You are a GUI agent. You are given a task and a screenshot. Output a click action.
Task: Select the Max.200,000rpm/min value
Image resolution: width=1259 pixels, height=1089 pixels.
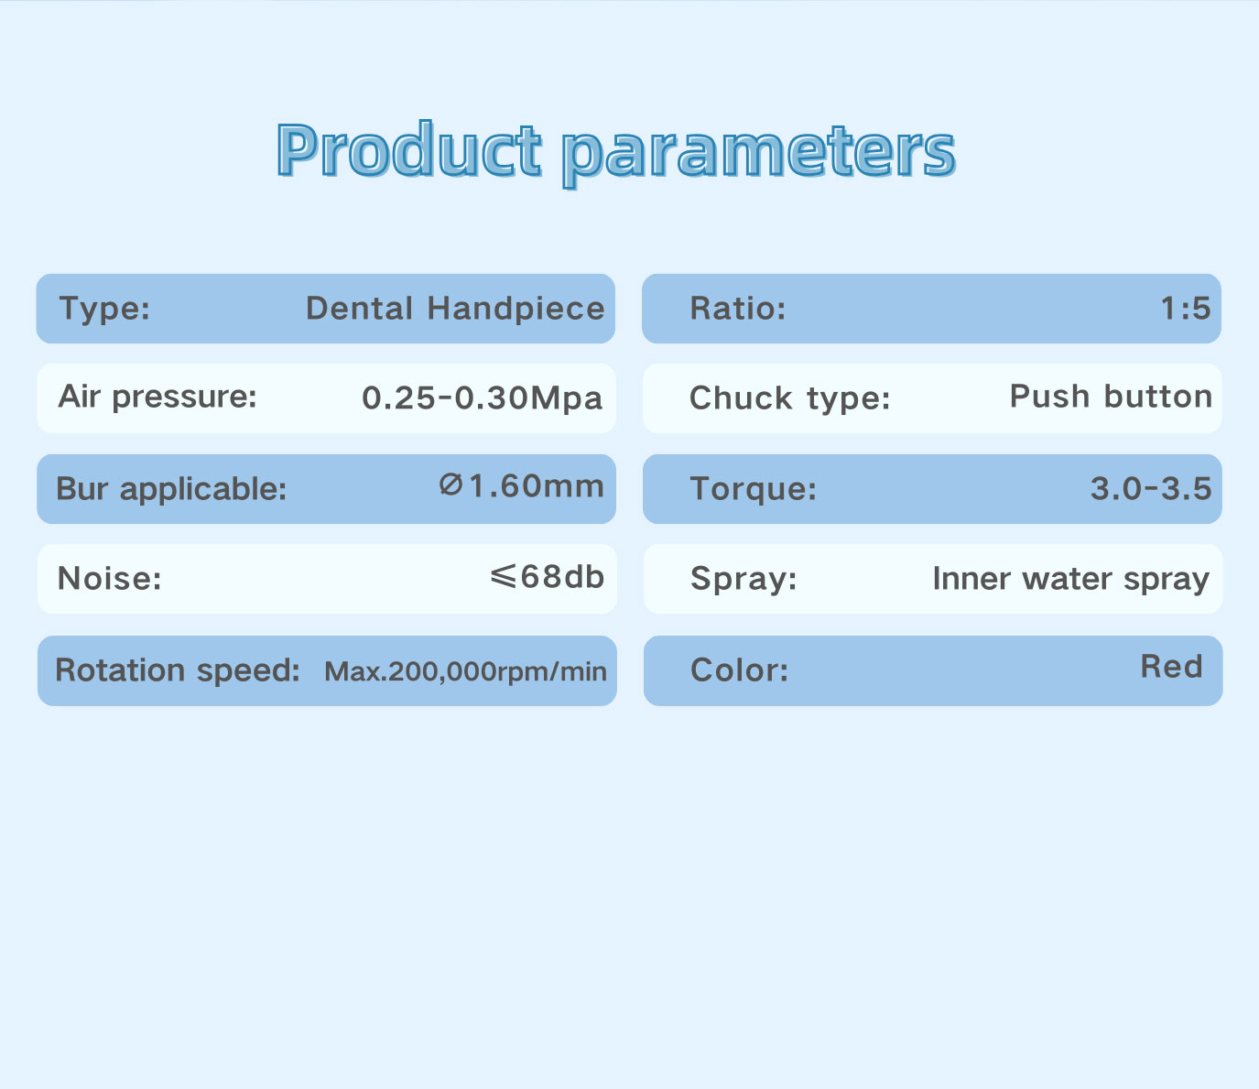point(465,672)
